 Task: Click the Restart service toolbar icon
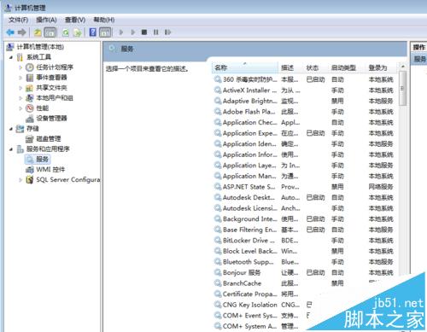point(167,32)
